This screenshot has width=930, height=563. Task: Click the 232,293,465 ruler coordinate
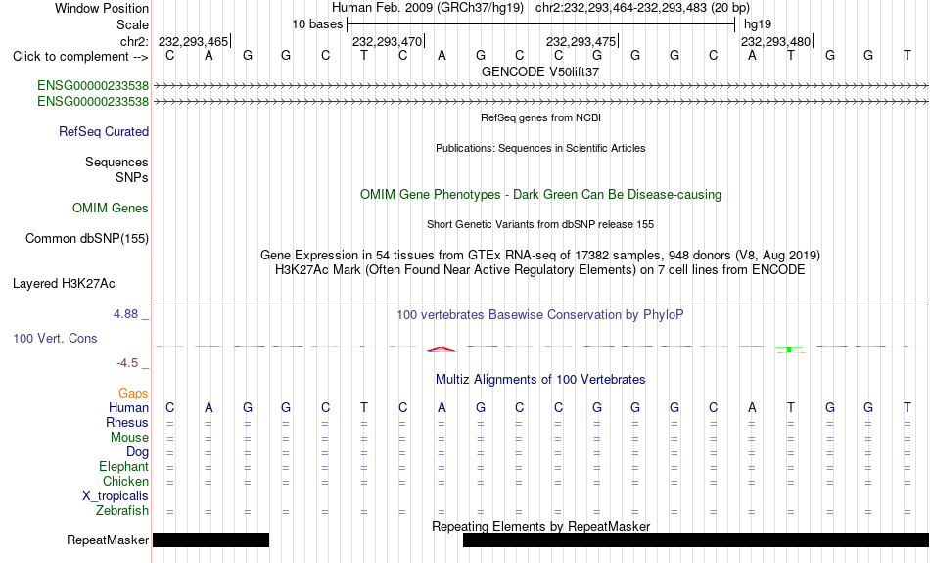coord(194,41)
